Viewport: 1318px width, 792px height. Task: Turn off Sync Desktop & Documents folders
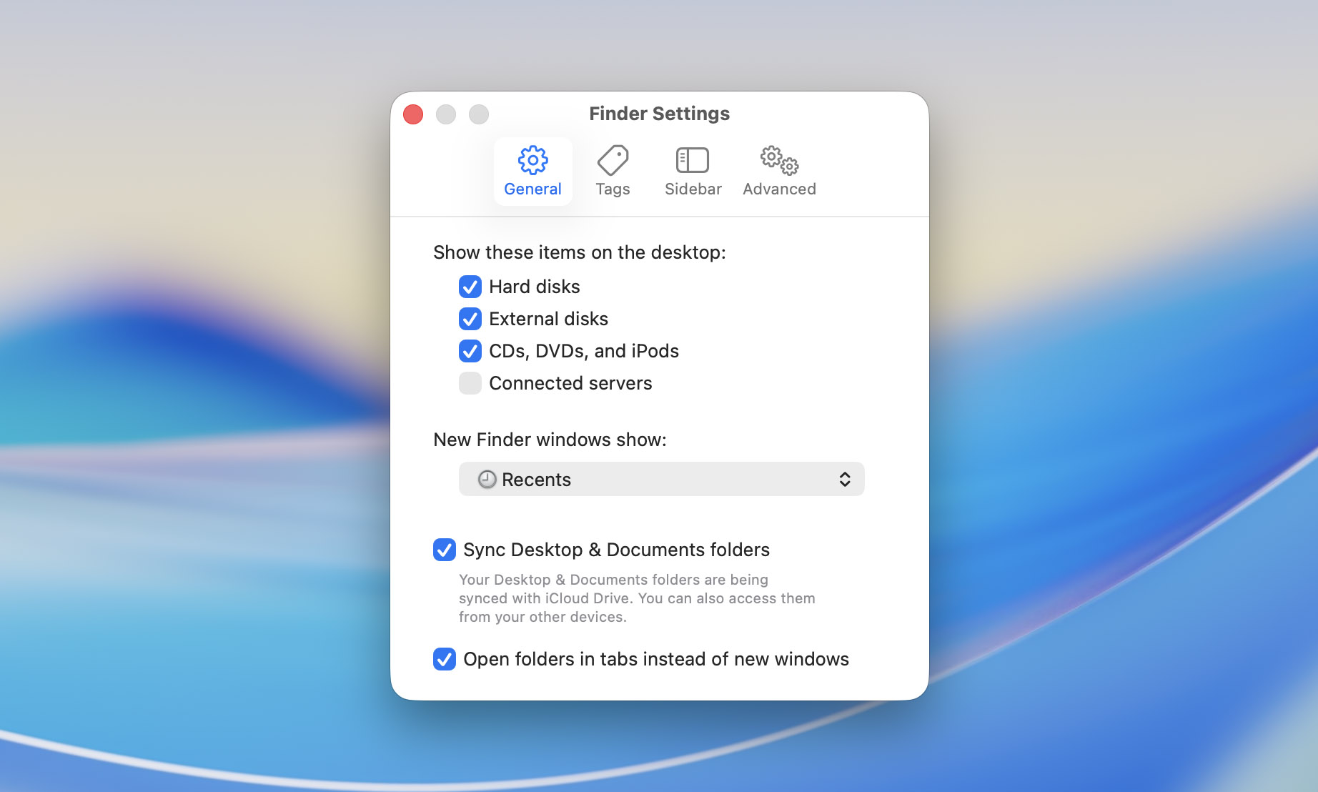pyautogui.click(x=445, y=550)
